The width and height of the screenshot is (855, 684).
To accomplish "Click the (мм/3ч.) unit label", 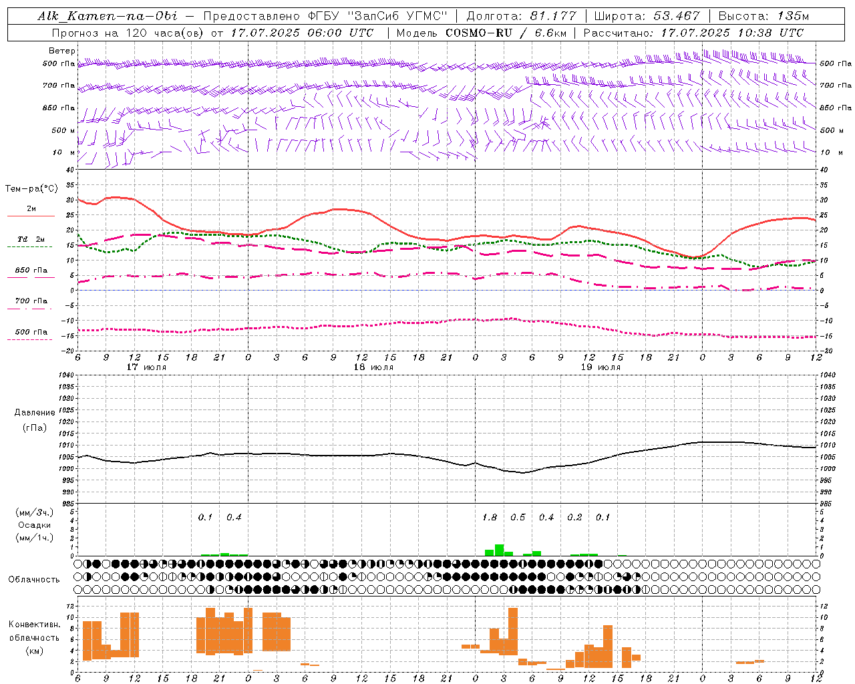I will (34, 512).
